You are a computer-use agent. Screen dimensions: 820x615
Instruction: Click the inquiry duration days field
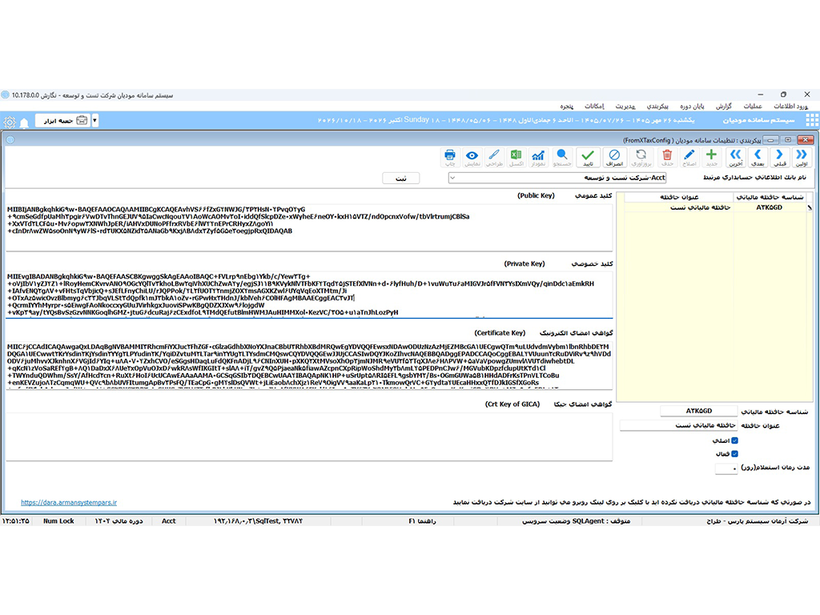coord(726,468)
